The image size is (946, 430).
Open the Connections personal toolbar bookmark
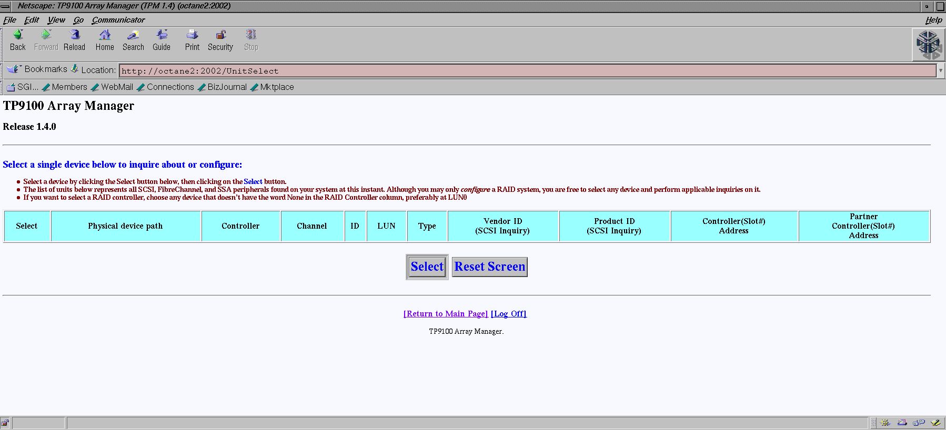165,87
